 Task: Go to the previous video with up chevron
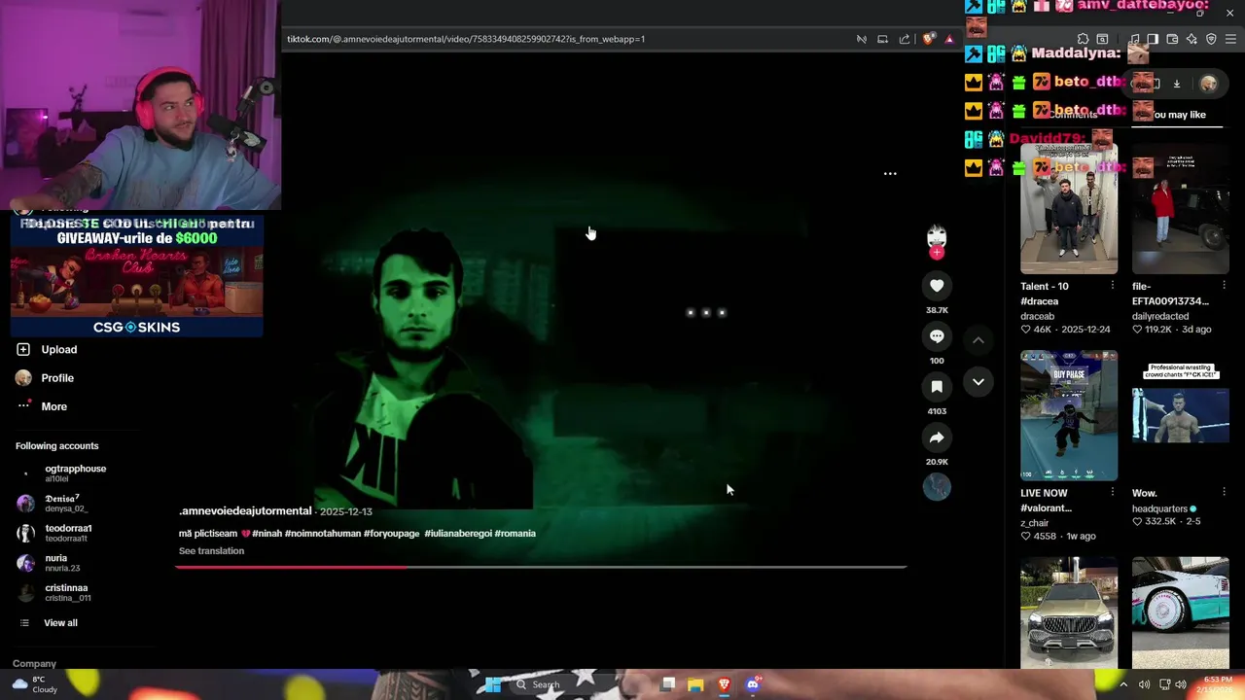[978, 340]
